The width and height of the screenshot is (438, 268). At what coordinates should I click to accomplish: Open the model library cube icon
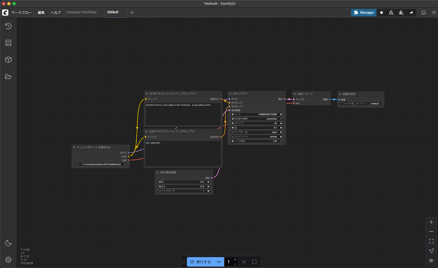tap(8, 60)
